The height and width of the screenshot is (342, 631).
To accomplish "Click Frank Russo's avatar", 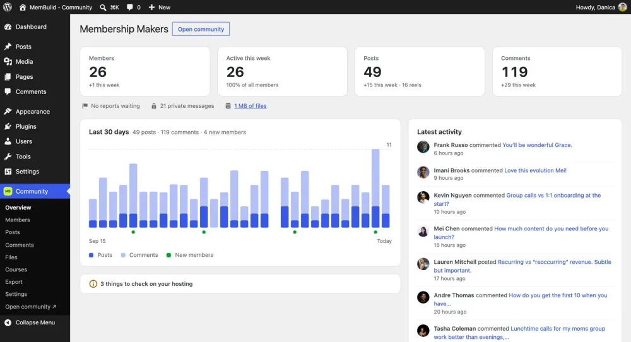I will [423, 147].
